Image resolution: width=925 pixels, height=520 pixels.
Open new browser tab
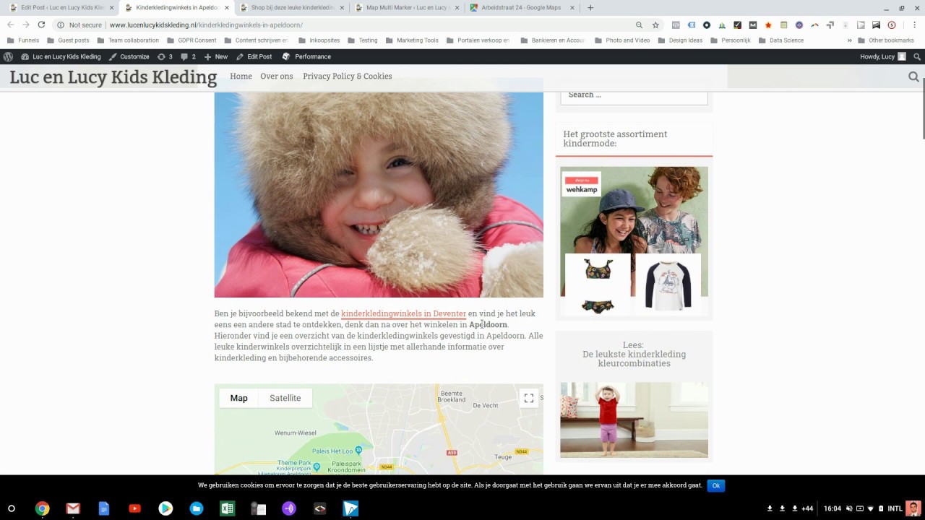coord(590,8)
